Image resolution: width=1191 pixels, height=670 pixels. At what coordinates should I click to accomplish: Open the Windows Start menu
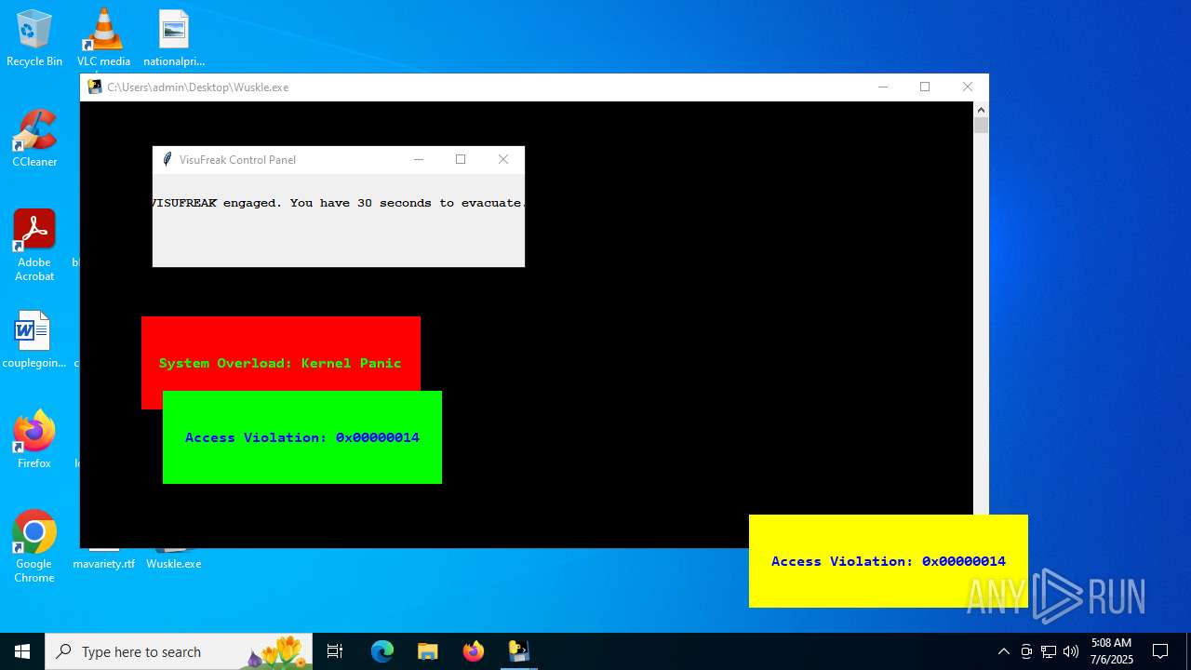coord(22,651)
